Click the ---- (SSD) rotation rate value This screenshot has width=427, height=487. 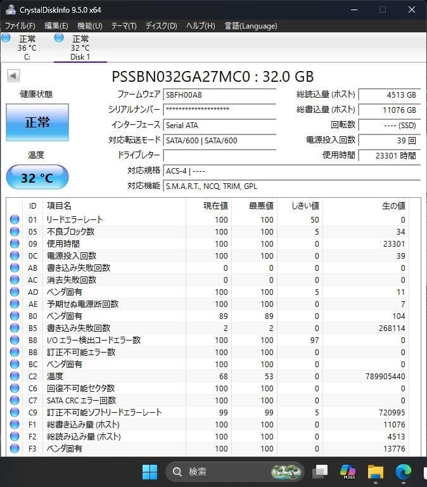tap(389, 125)
